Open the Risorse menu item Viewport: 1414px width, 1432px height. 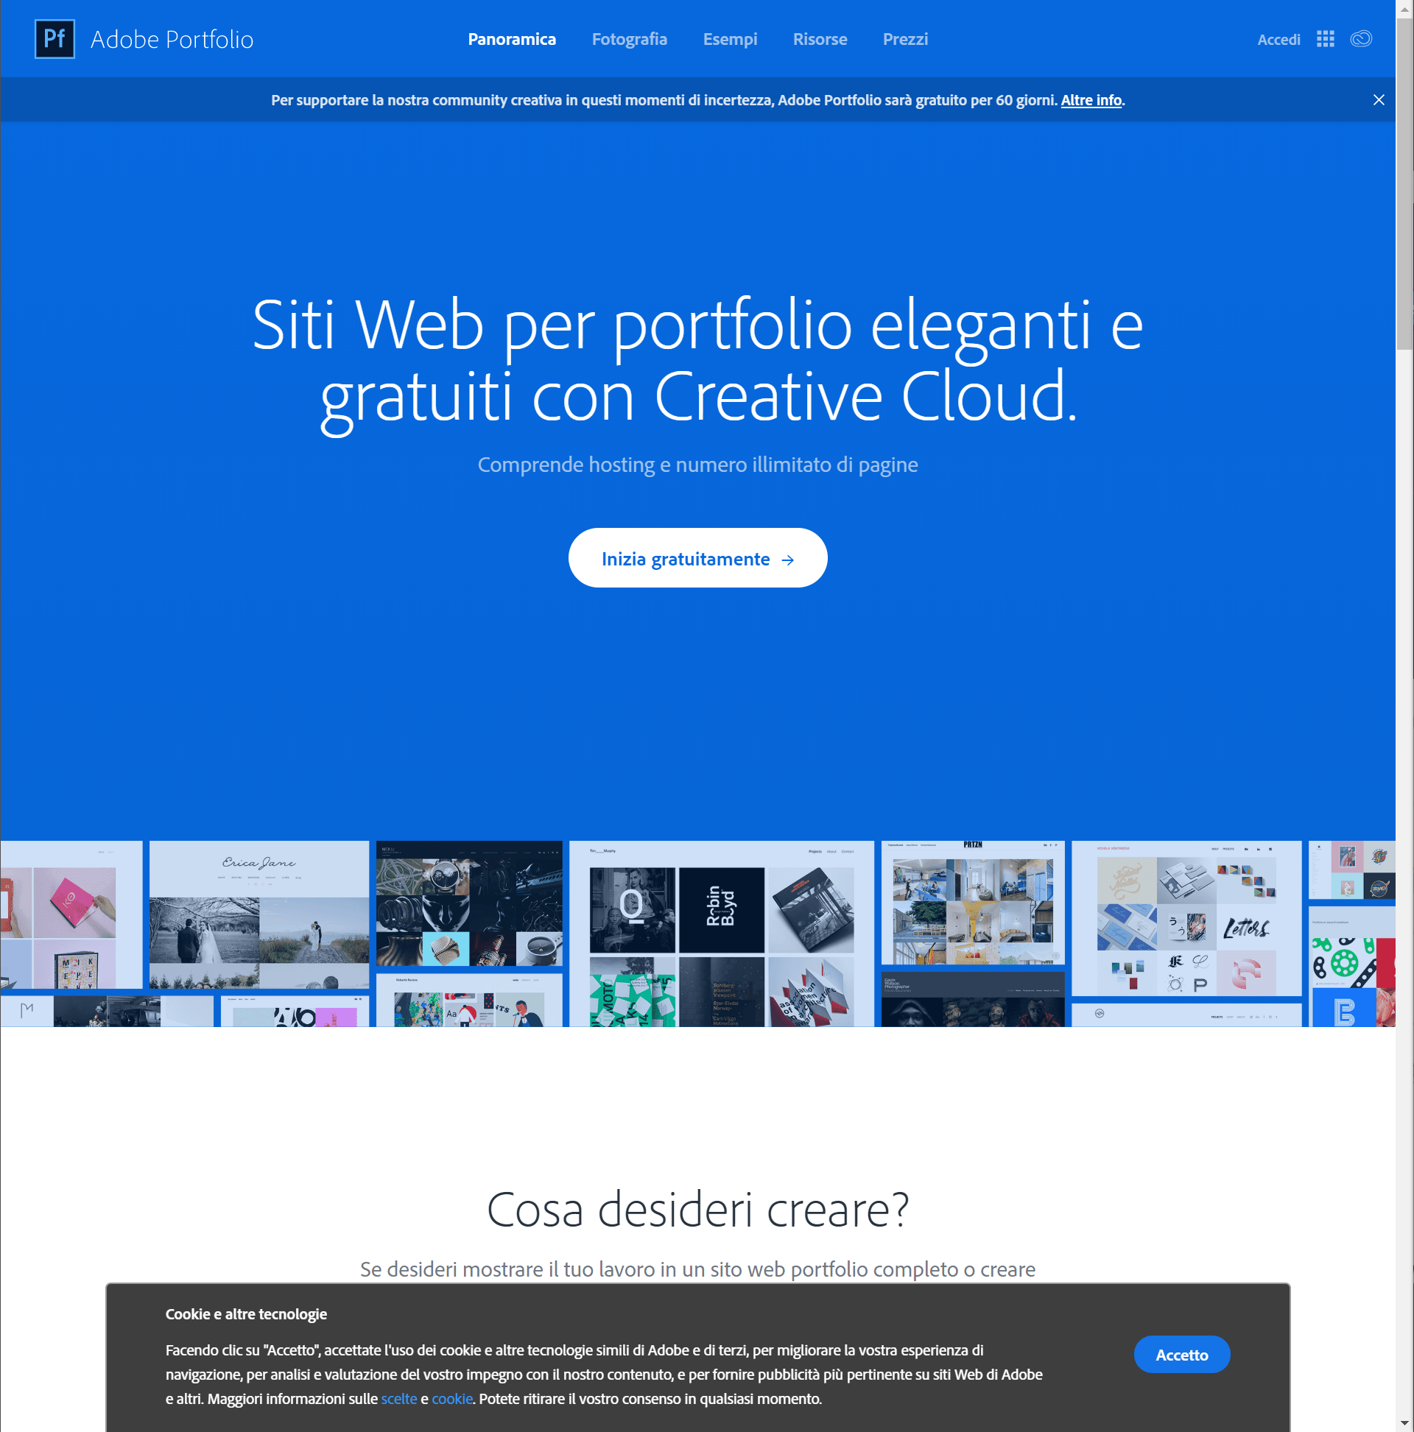click(x=820, y=39)
